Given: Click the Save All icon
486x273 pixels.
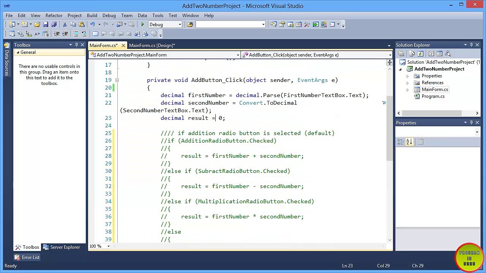Looking at the screenshot, I should pyautogui.click(x=54, y=24).
